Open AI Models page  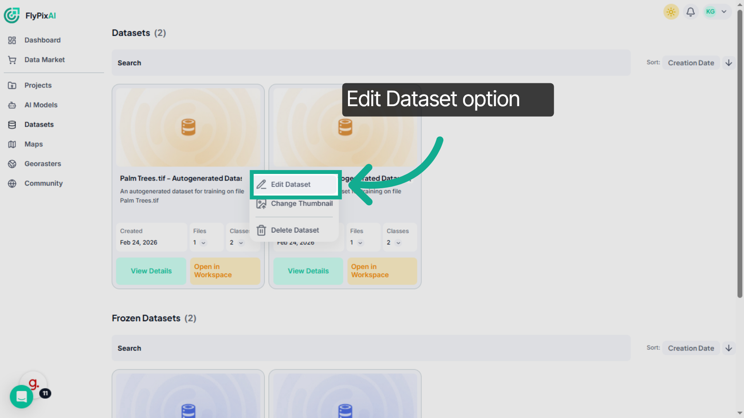(41, 105)
